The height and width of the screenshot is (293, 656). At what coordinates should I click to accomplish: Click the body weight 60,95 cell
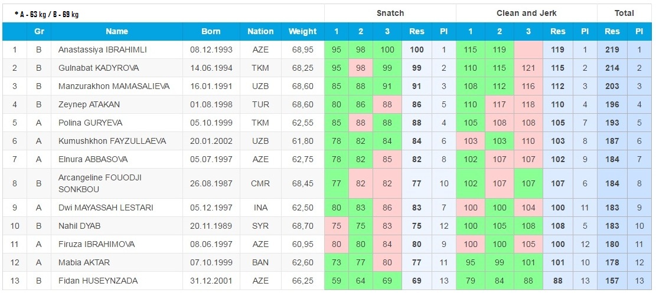click(302, 245)
